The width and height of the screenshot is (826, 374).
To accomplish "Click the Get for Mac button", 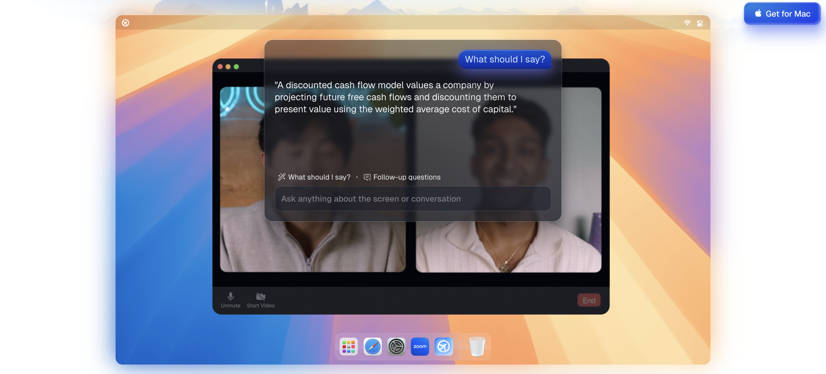I will tap(782, 14).
